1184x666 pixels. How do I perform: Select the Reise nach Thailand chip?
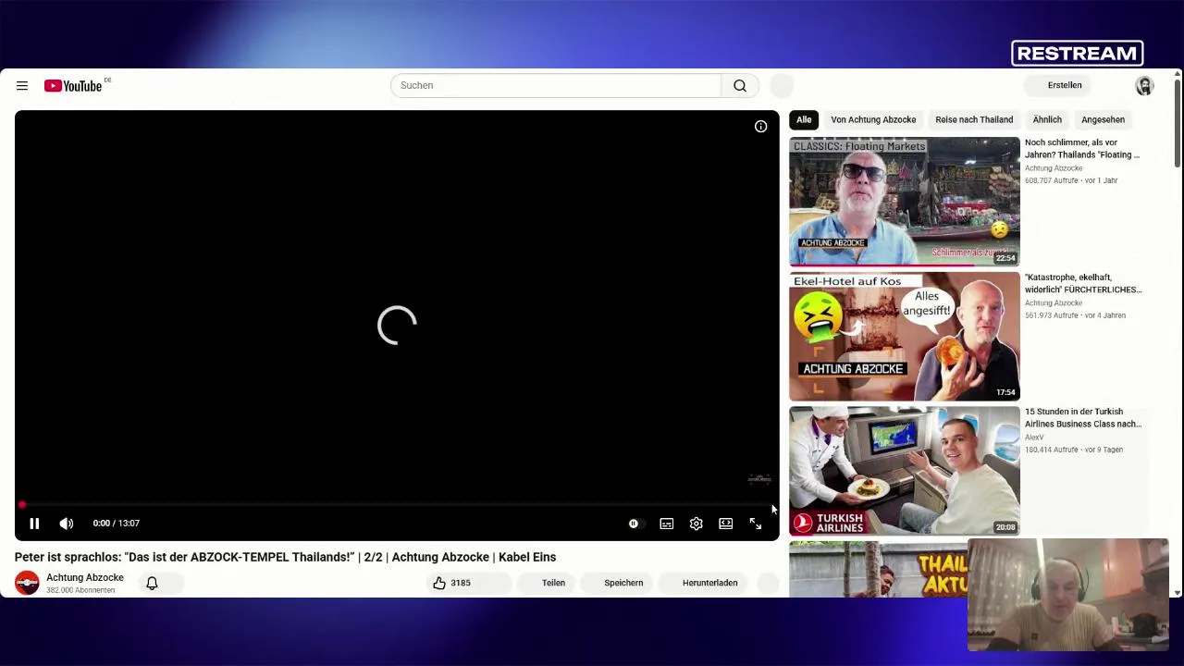click(x=974, y=119)
